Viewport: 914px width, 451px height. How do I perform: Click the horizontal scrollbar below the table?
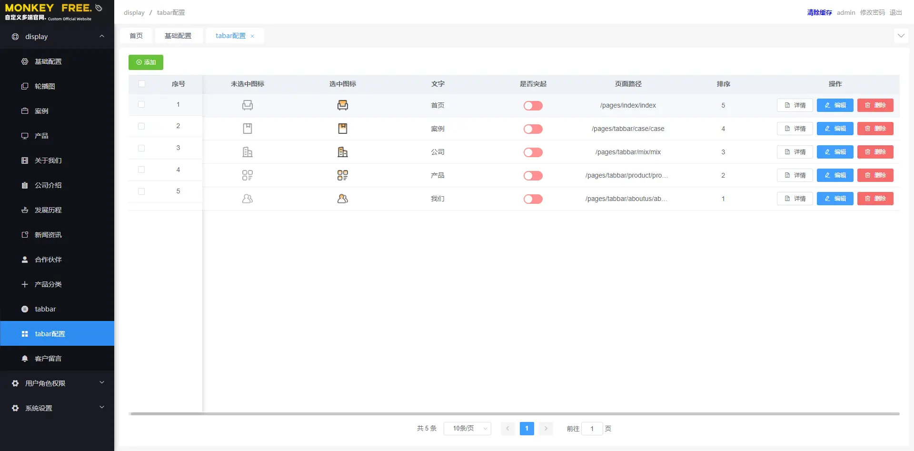pos(514,414)
